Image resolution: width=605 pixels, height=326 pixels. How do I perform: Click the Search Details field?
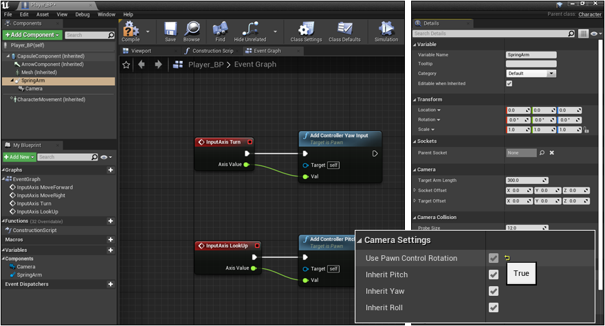(x=494, y=34)
